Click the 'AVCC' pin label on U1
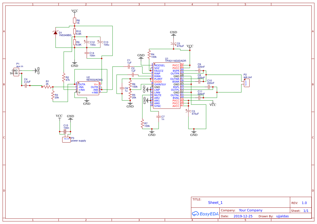This screenshot has width=317, height=224. pyautogui.click(x=176, y=106)
